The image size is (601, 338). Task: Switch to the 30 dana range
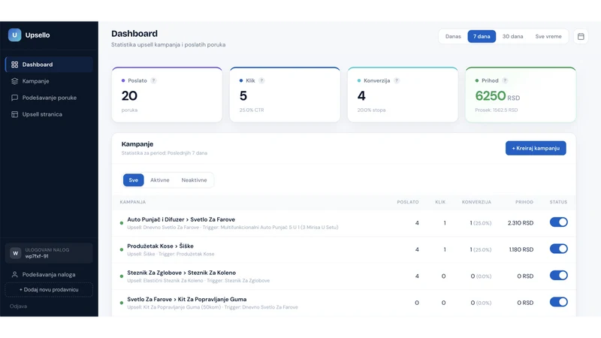click(512, 36)
